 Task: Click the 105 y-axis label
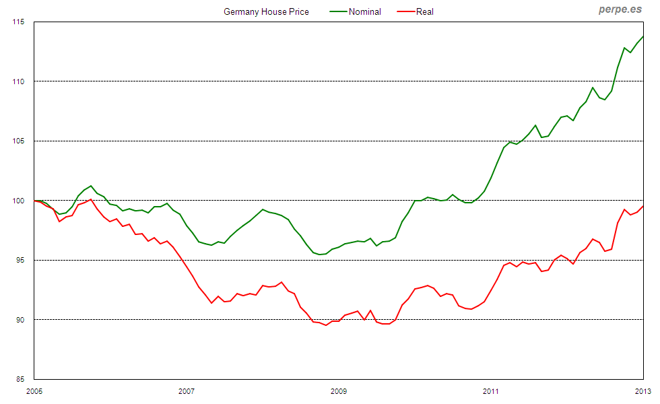[x=18, y=141]
